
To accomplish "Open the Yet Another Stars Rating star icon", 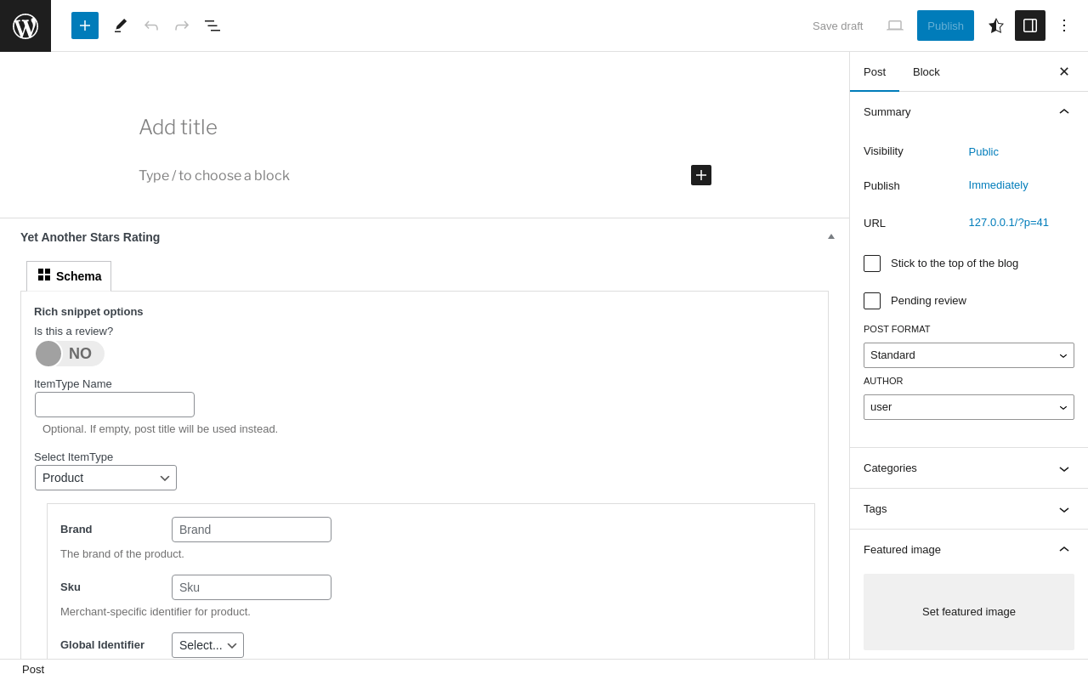I will 996,25.
